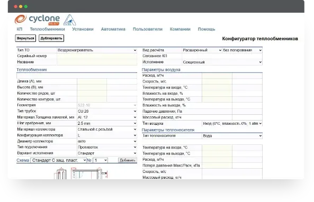Click air Температура на входе input field
The width and height of the screenshot is (314, 202).
[217, 88]
